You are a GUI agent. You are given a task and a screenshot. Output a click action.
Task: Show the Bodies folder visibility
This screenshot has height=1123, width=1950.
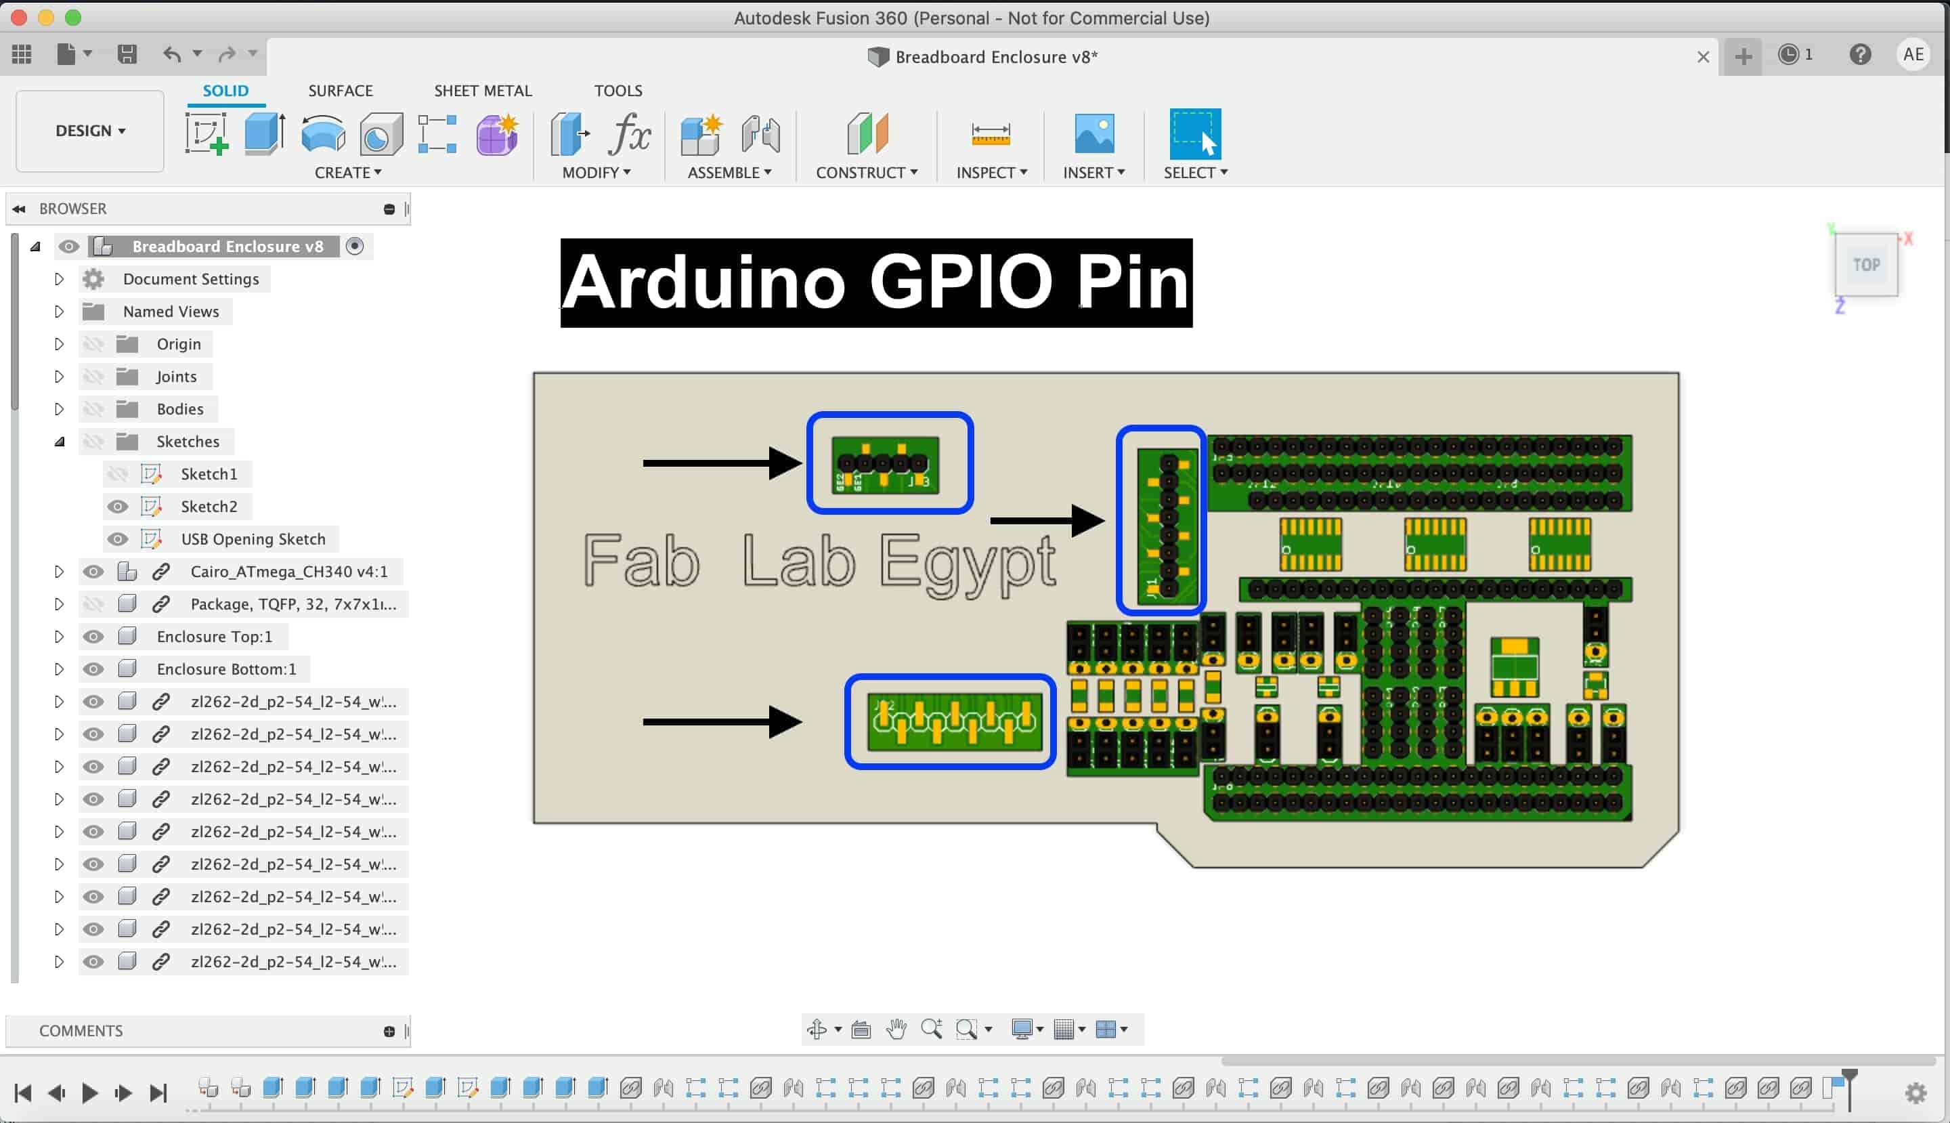pyautogui.click(x=93, y=409)
